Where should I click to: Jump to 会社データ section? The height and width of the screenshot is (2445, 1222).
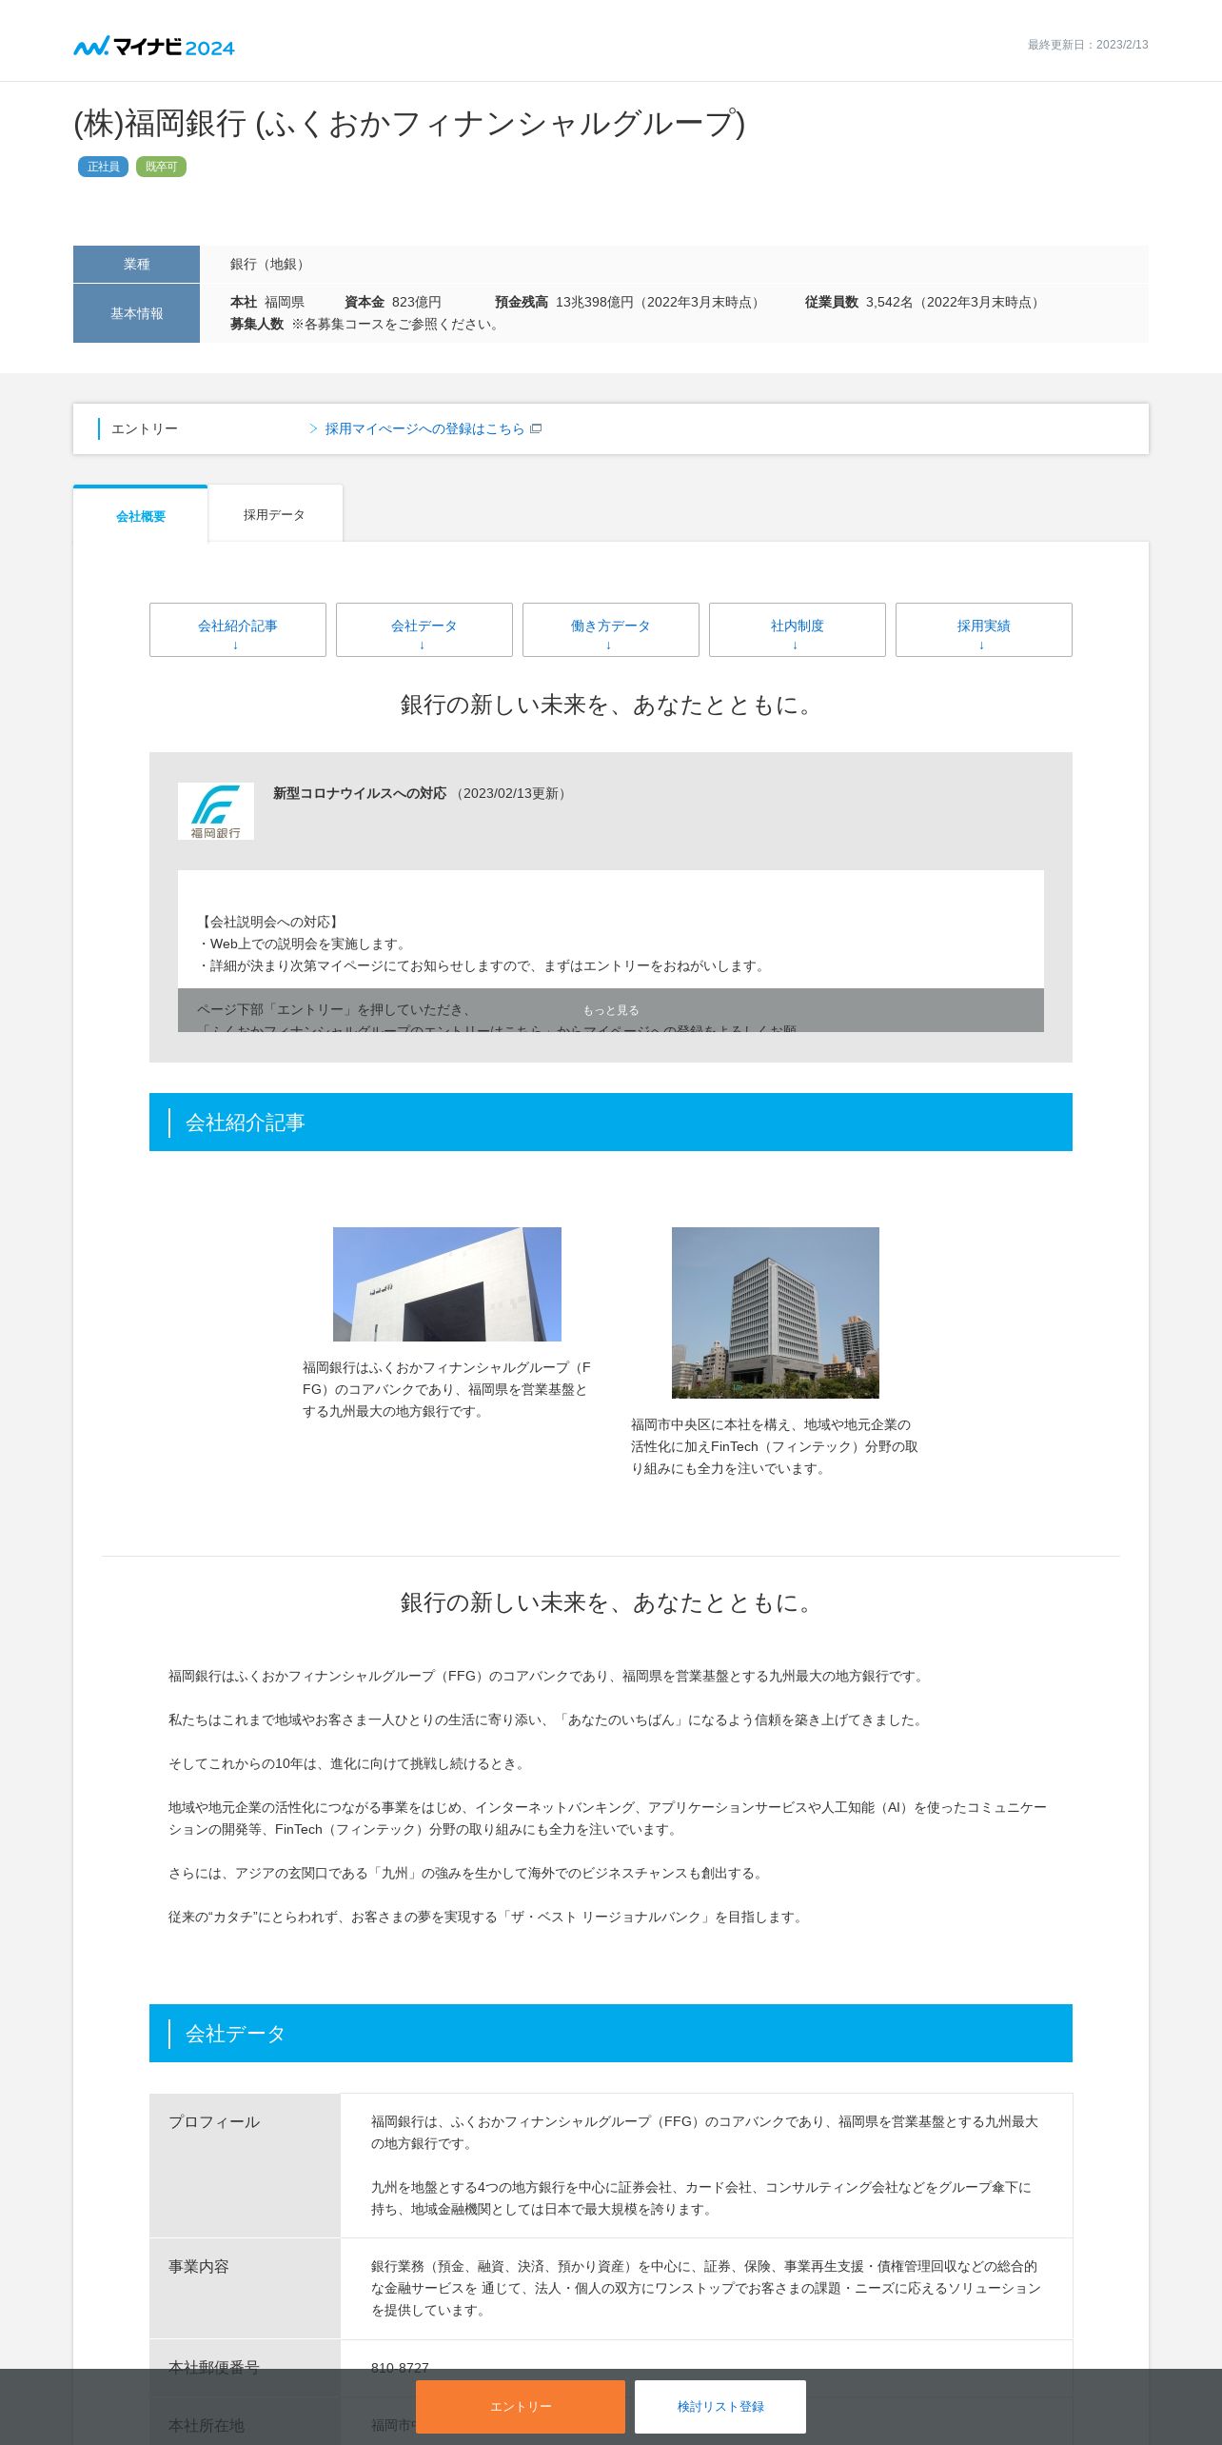click(424, 629)
